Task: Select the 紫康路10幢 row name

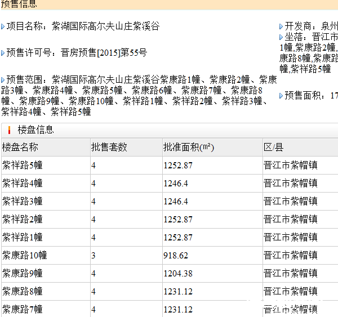Action: pyautogui.click(x=24, y=256)
